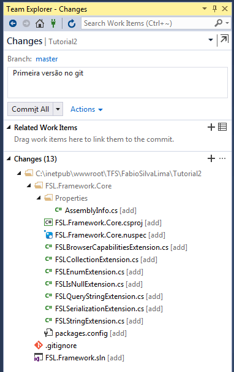234x372 pixels.
Task: Add a related work item with plus
Action: 211,127
